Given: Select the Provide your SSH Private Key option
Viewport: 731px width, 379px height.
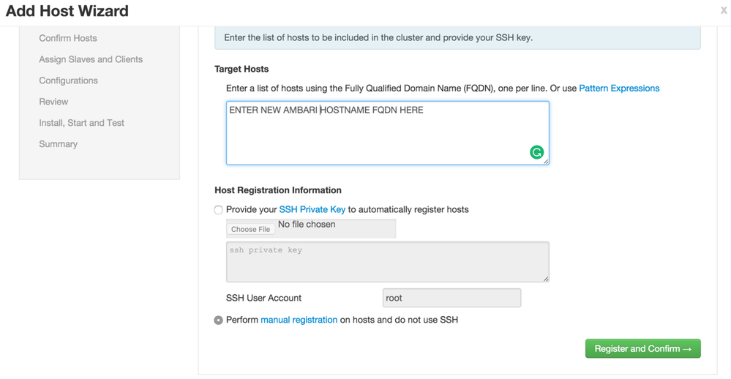Looking at the screenshot, I should tap(218, 210).
